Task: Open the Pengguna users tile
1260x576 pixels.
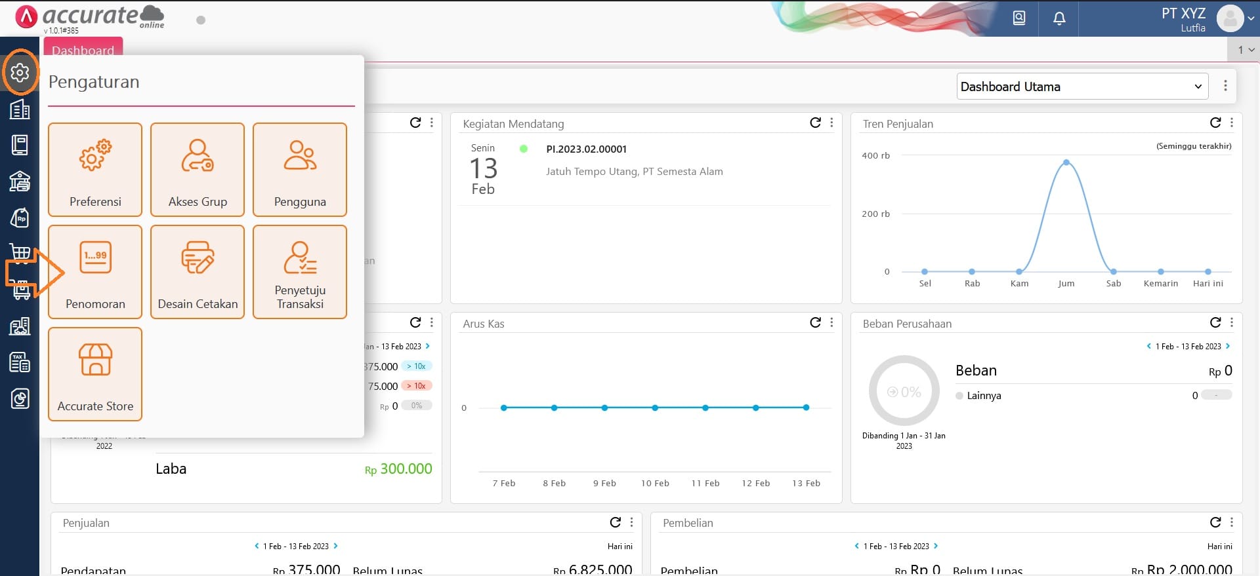Action: pos(300,170)
